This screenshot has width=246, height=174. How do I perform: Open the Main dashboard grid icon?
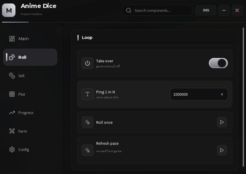pos(12,39)
